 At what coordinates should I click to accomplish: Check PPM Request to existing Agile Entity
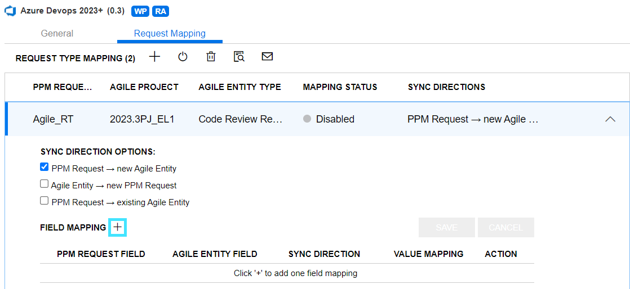coord(45,201)
